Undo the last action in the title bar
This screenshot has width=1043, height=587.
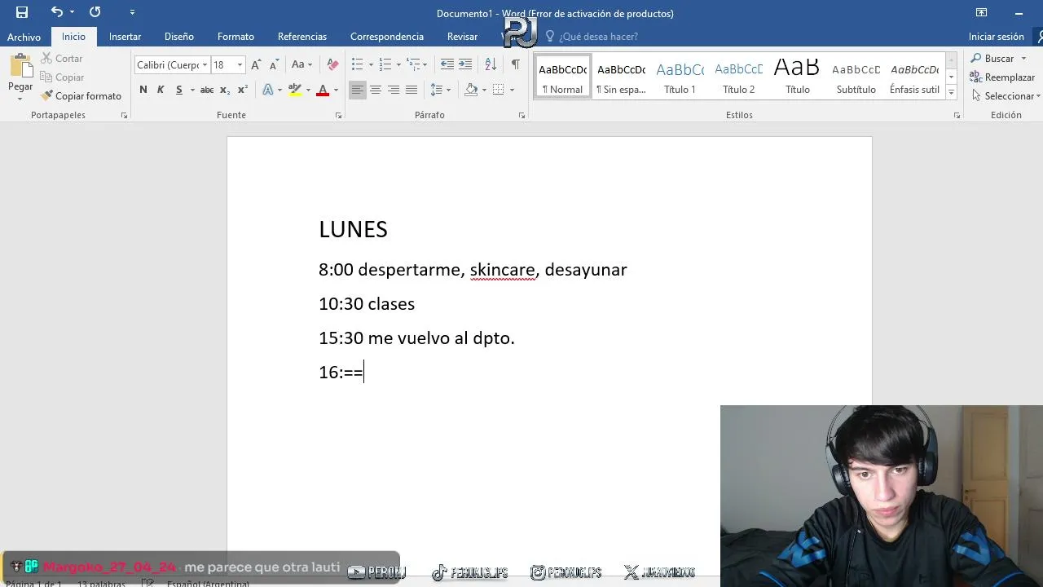56,12
